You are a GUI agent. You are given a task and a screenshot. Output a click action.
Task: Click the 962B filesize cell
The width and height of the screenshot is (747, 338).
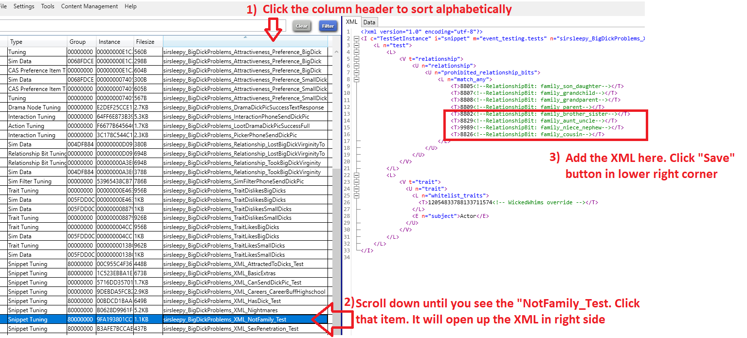148,246
